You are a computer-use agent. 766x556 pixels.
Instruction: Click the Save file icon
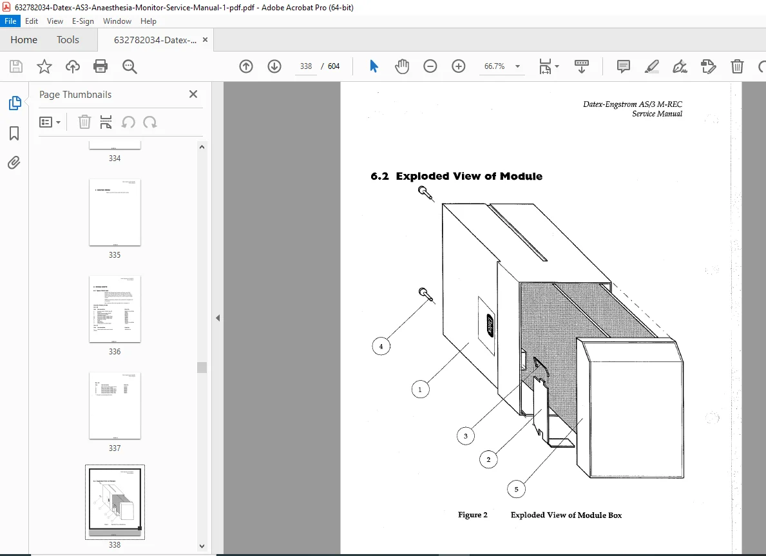(x=16, y=66)
